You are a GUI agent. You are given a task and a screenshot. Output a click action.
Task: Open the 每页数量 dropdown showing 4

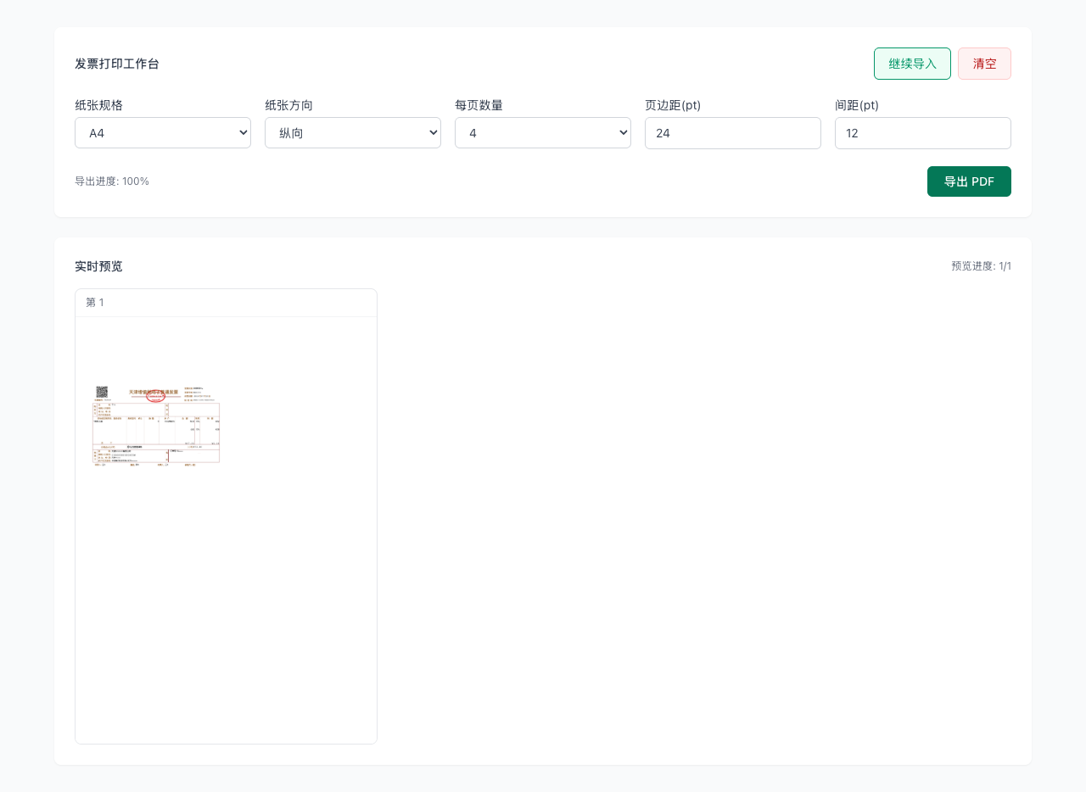click(543, 133)
